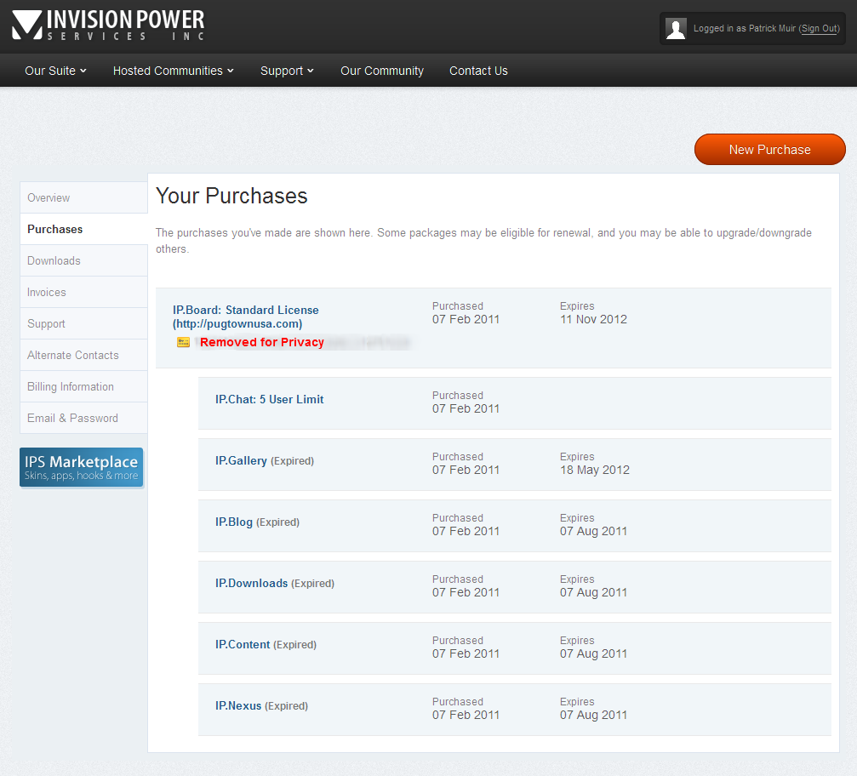Select the Alternate Contacts sidebar tab

[x=83, y=355]
